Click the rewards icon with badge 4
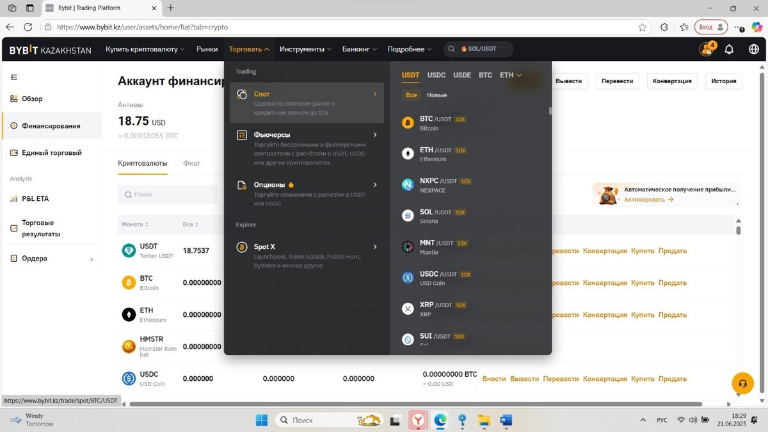The width and height of the screenshot is (768, 432). click(x=707, y=49)
